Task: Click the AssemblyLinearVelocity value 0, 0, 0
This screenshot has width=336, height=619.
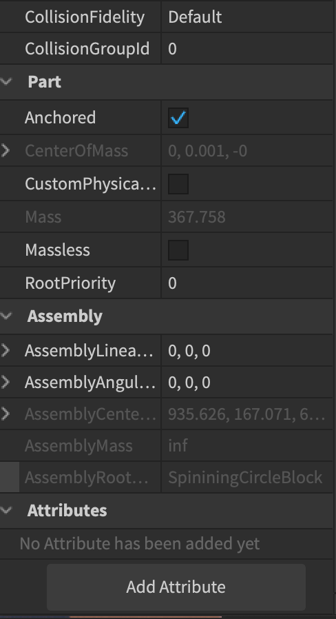Action: pyautogui.click(x=189, y=351)
